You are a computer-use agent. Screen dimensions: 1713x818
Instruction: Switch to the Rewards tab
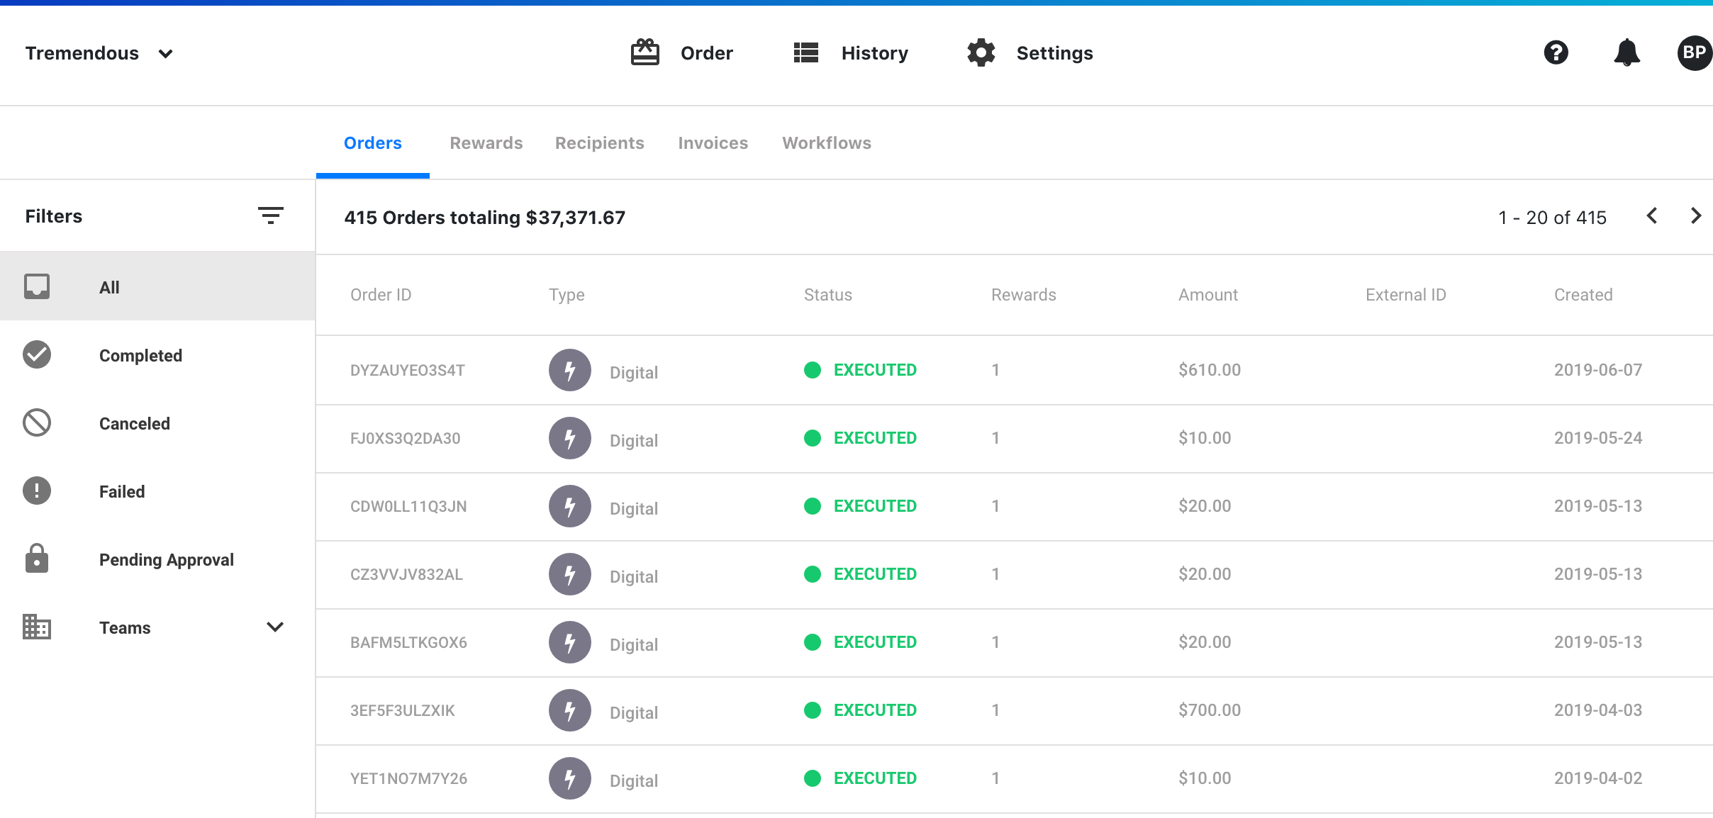pos(486,143)
